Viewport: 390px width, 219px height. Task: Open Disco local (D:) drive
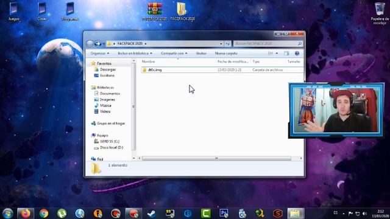point(112,147)
